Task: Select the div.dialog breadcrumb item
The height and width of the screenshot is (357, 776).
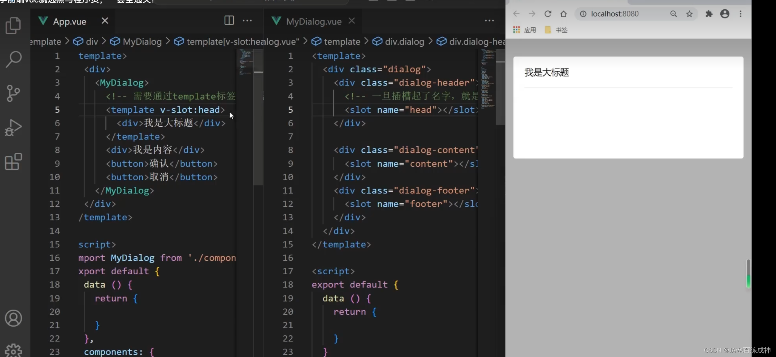Action: pyautogui.click(x=398, y=42)
